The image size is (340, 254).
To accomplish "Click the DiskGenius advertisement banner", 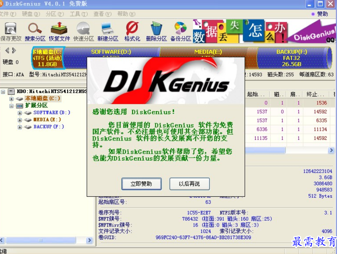I will pyautogui.click(x=265, y=31).
